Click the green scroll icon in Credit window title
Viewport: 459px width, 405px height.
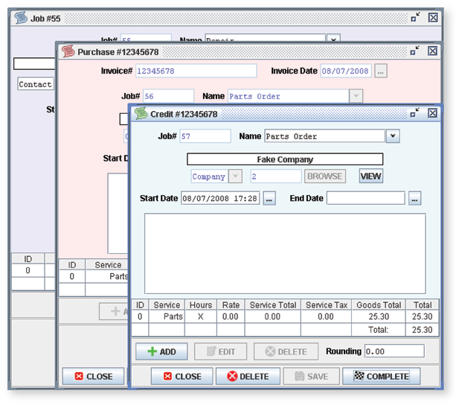pos(141,113)
